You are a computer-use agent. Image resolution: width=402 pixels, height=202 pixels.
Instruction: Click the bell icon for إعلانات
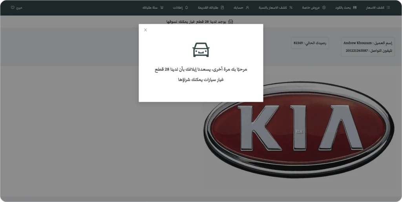click(x=186, y=7)
